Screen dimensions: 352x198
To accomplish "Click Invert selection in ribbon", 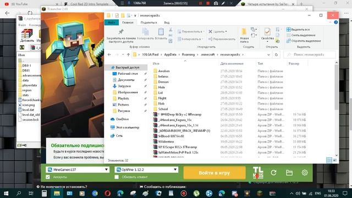I will (x=304, y=41).
